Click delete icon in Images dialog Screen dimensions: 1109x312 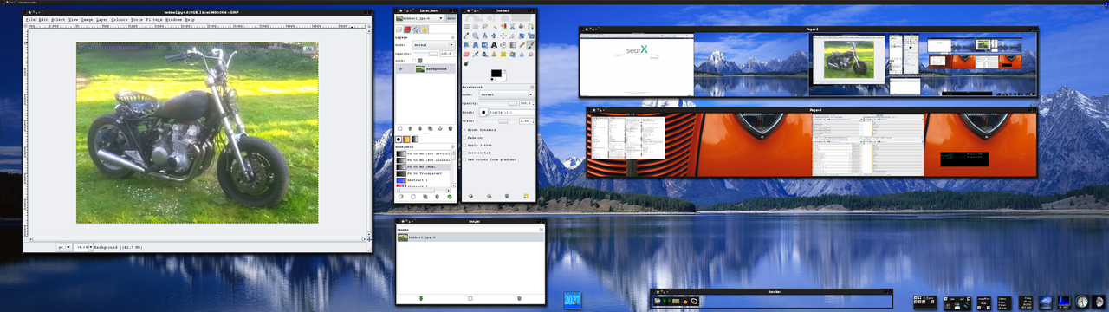click(519, 298)
